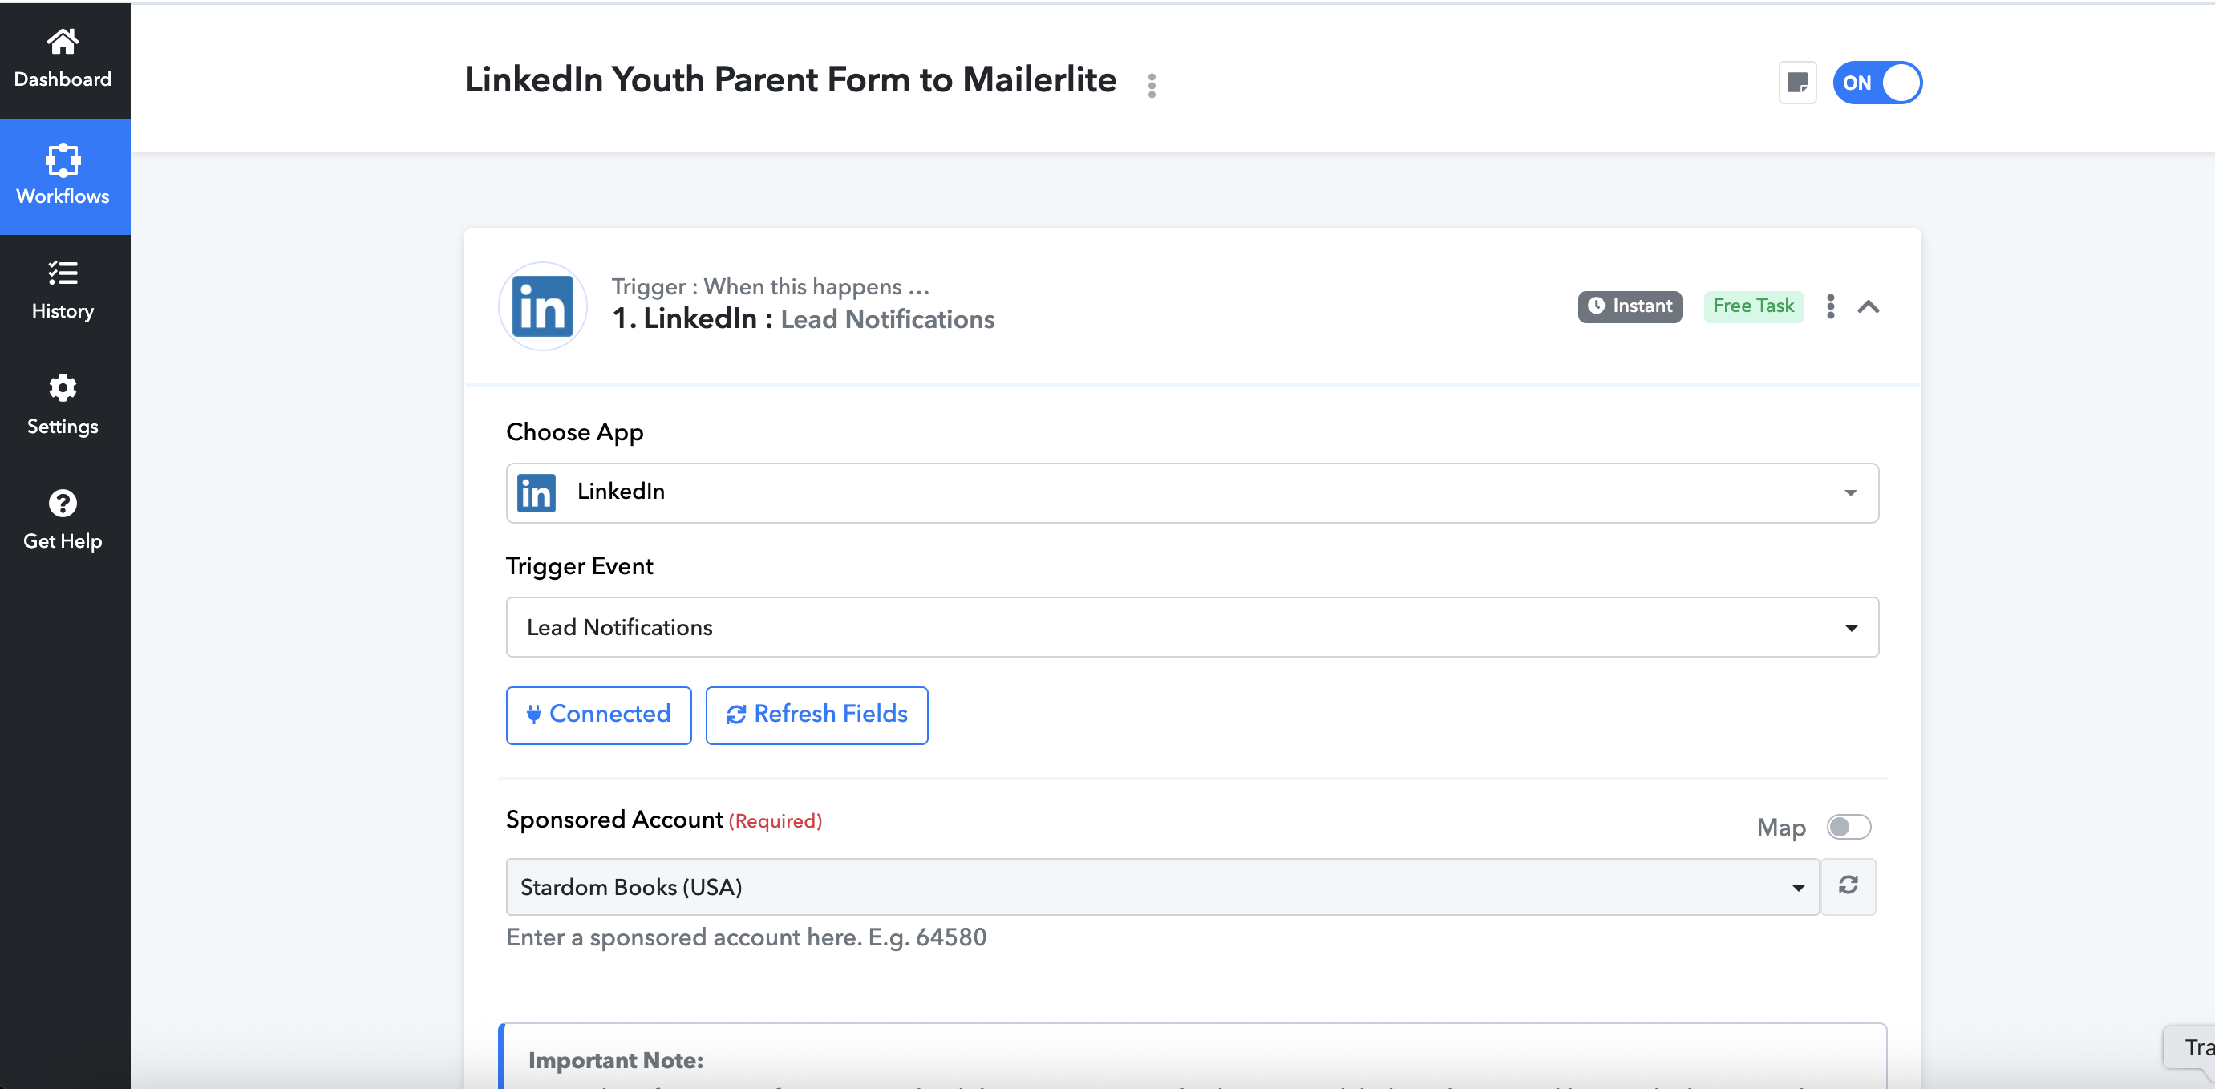Open the Trigger Event dropdown
Image resolution: width=2215 pixels, height=1089 pixels.
pos(1192,626)
